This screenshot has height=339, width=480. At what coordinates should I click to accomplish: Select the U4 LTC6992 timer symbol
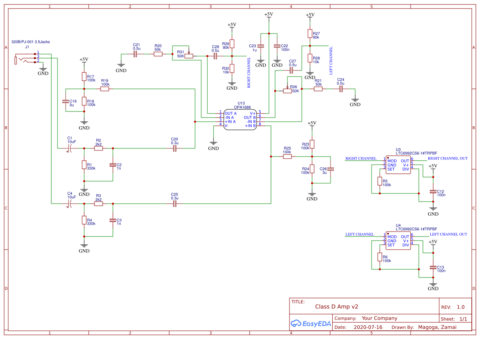(x=398, y=241)
